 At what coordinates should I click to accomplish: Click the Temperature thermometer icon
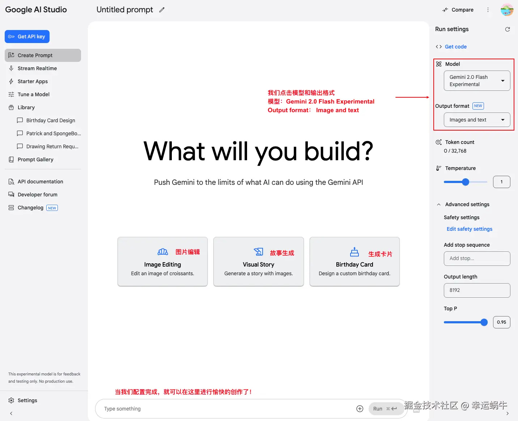coord(439,168)
